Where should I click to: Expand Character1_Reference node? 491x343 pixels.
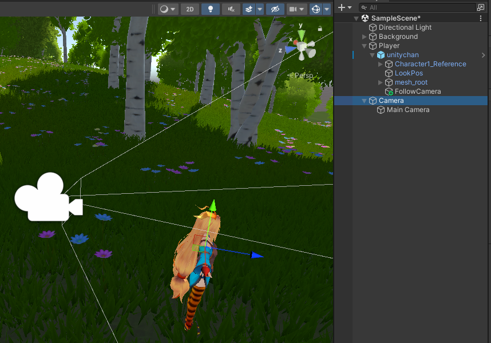point(380,64)
